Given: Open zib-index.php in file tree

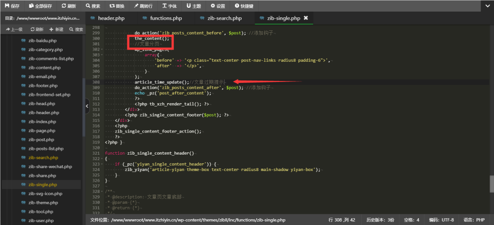Looking at the screenshot, I should pos(41,121).
